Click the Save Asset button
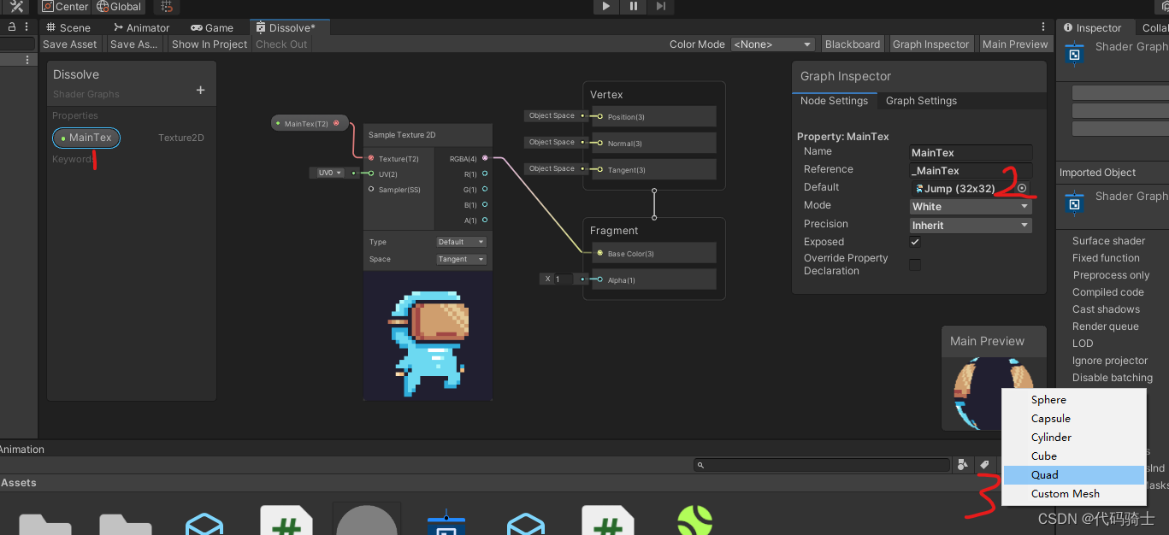The height and width of the screenshot is (535, 1169). 69,44
